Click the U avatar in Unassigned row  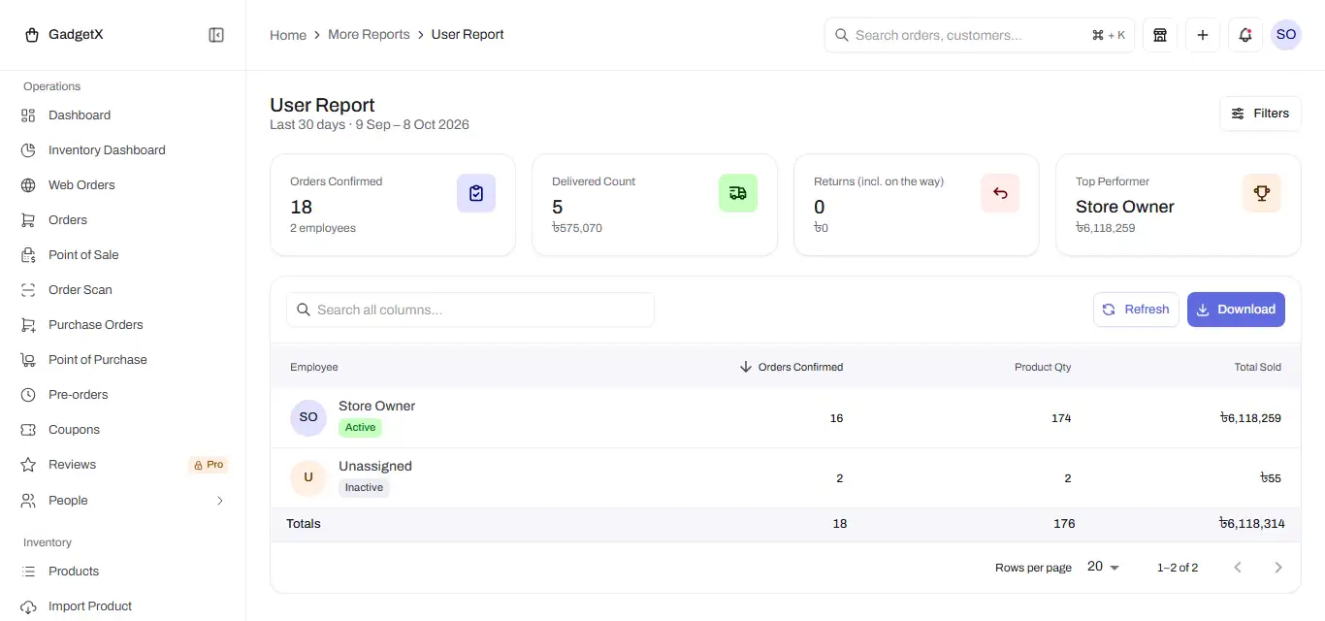click(x=308, y=477)
